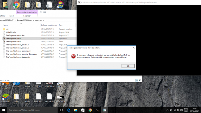Click the Makefile.win file icon
This screenshot has width=201, height=113.
pyautogui.click(x=4, y=32)
